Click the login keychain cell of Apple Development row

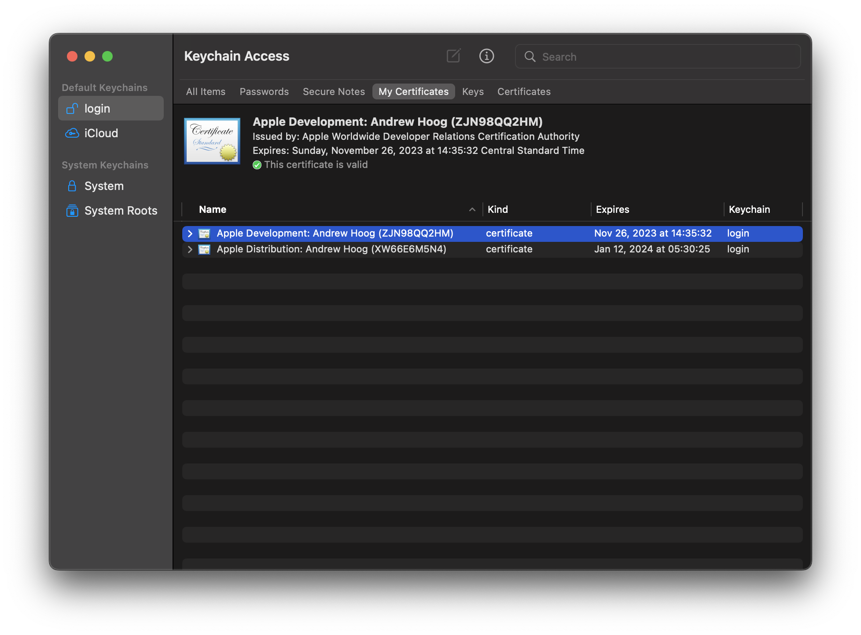738,234
